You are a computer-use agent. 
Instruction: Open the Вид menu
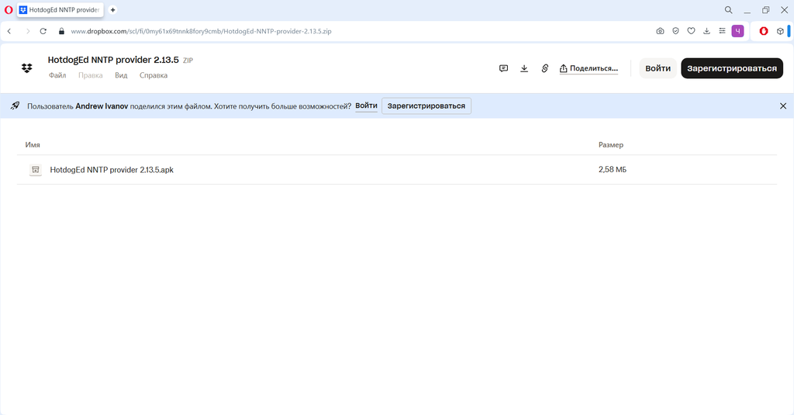[x=121, y=75]
